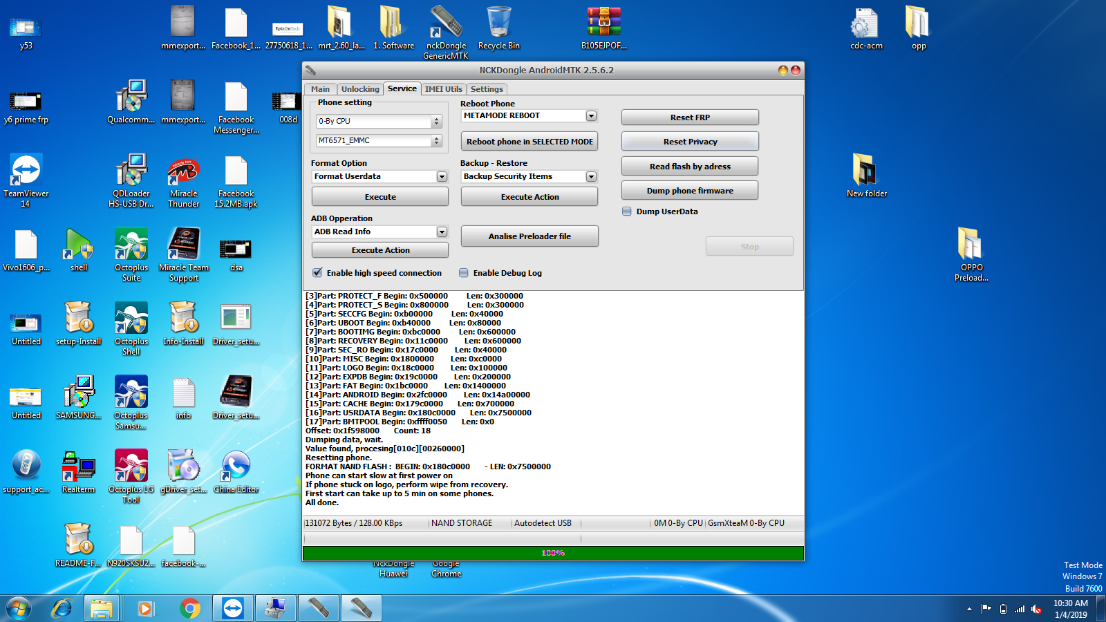Screen dimensions: 1106x622
Task: Click Reboot phone in SELECTED MODE
Action: [x=529, y=142]
